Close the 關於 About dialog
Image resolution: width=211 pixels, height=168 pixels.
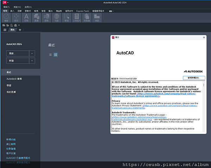pos(204,38)
